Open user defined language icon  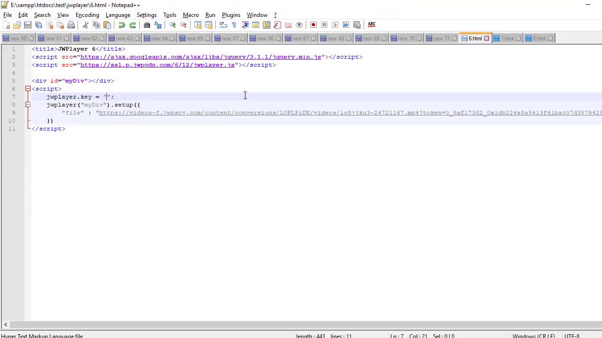point(256,25)
